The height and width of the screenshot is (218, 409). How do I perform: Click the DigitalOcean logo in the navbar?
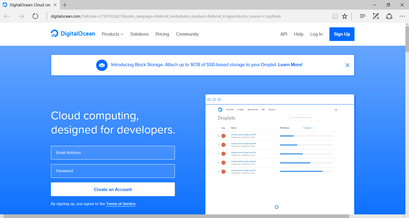point(73,34)
